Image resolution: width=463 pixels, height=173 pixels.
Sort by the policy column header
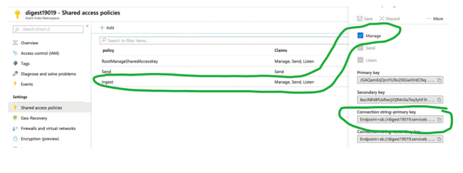pyautogui.click(x=108, y=50)
